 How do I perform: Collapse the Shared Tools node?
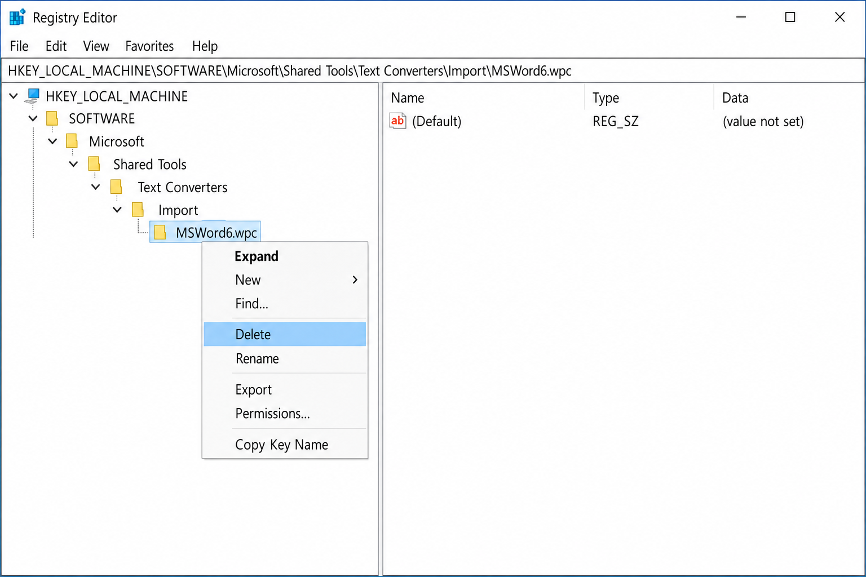73,164
